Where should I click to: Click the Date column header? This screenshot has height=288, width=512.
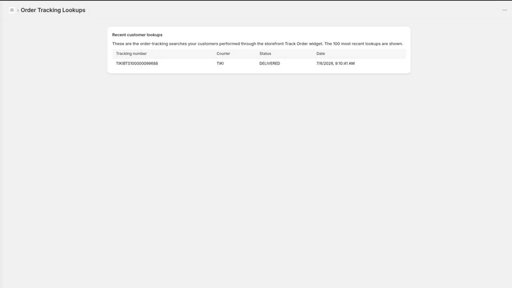pyautogui.click(x=321, y=54)
